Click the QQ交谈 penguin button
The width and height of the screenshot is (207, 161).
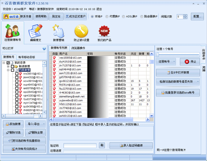(12, 17)
